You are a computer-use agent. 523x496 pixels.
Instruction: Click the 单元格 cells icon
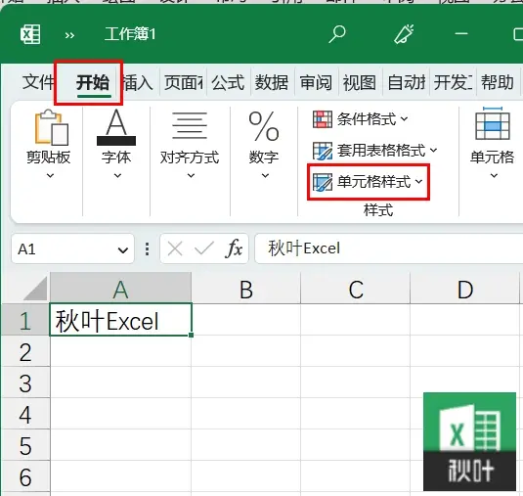[493, 123]
